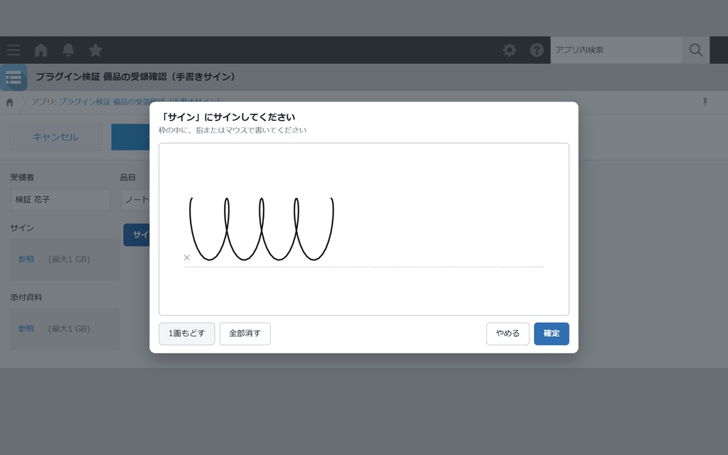Click the キャンセル button behind the dialog
This screenshot has height=455, width=728.
[55, 137]
